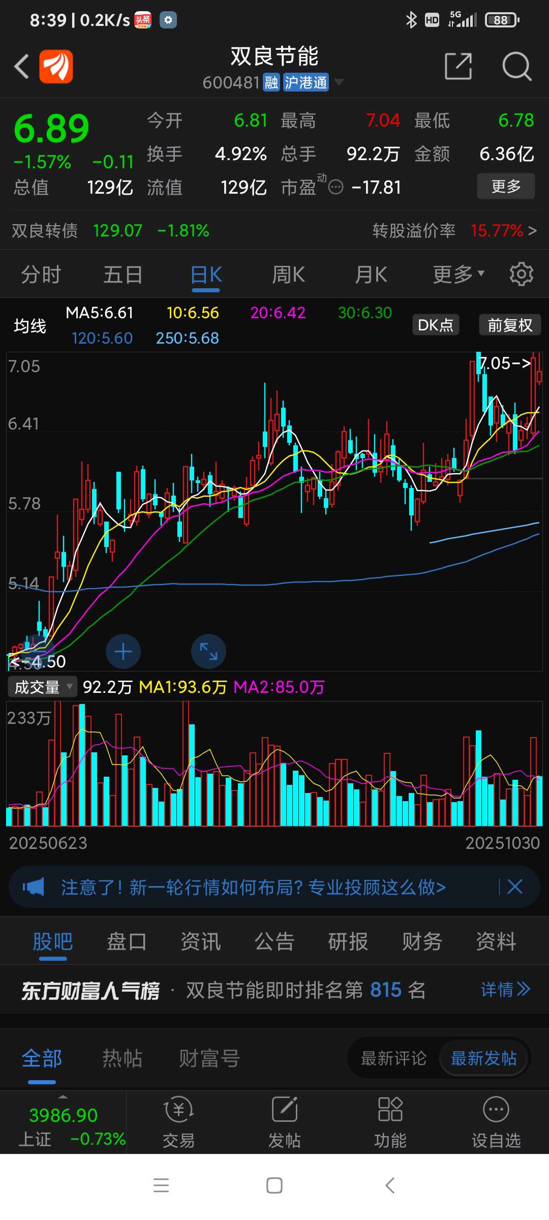
Task: Tap the back arrow icon
Action: (21, 66)
